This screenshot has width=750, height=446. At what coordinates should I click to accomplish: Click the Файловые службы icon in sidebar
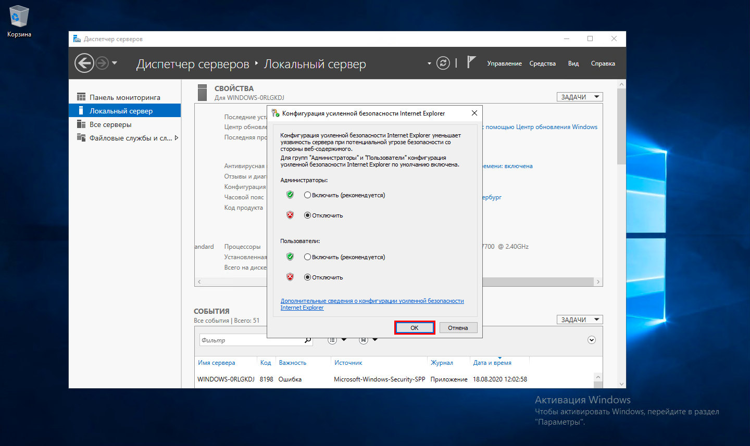[x=81, y=137]
